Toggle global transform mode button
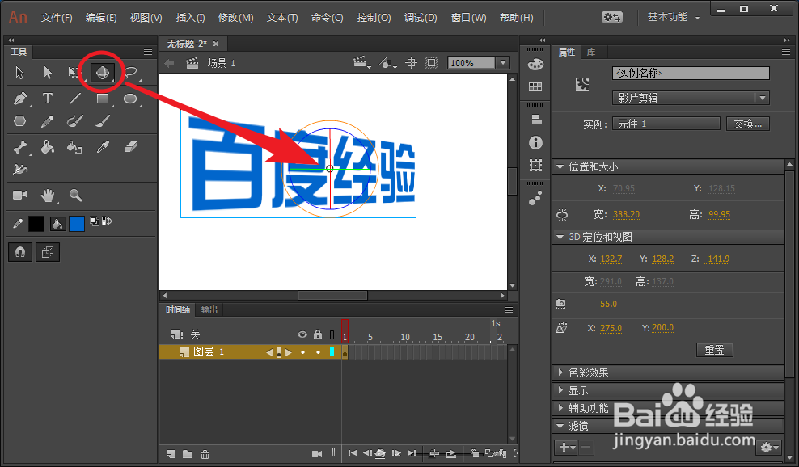Image resolution: width=799 pixels, height=467 pixels. pyautogui.click(x=48, y=252)
